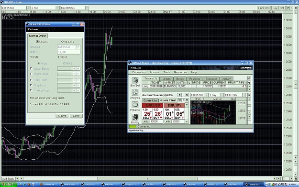Click the Buy button in the chart toolbar
The image size is (299, 187).
click(275, 8)
